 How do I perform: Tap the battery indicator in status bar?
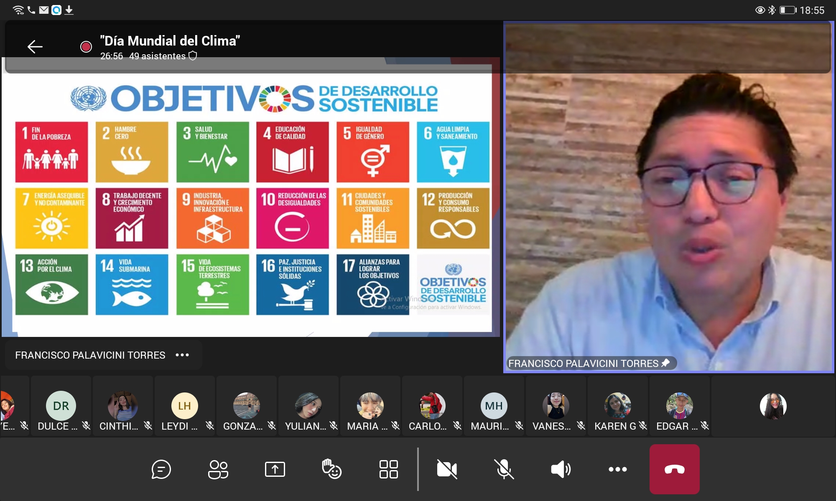788,10
